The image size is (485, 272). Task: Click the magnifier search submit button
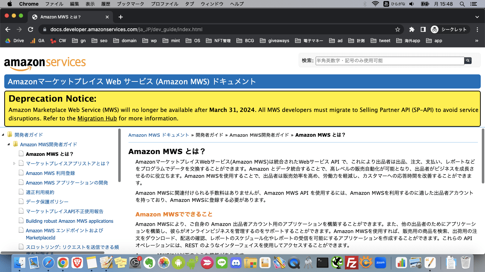[468, 61]
